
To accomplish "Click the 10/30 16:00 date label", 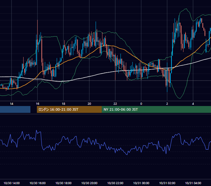I will pos(38,183).
